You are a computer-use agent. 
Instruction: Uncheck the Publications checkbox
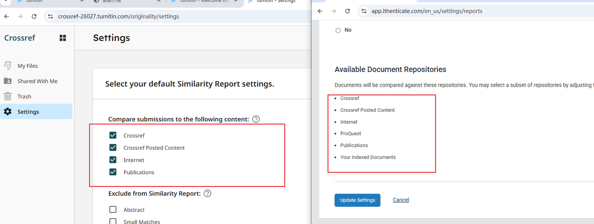pos(113,172)
